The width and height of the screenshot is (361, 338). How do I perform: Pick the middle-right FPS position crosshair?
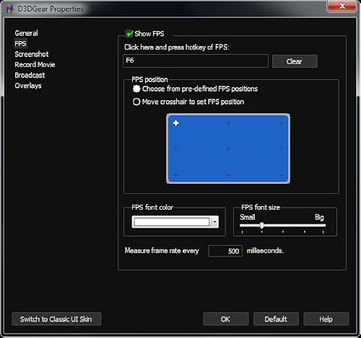click(x=281, y=148)
